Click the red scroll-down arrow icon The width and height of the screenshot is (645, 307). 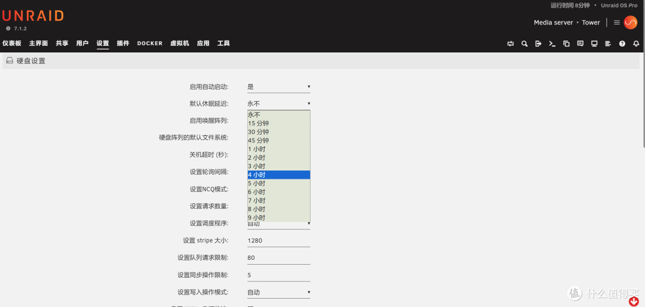(634, 302)
